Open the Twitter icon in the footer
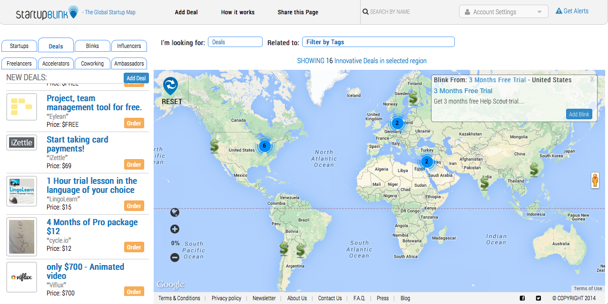 (x=538, y=298)
